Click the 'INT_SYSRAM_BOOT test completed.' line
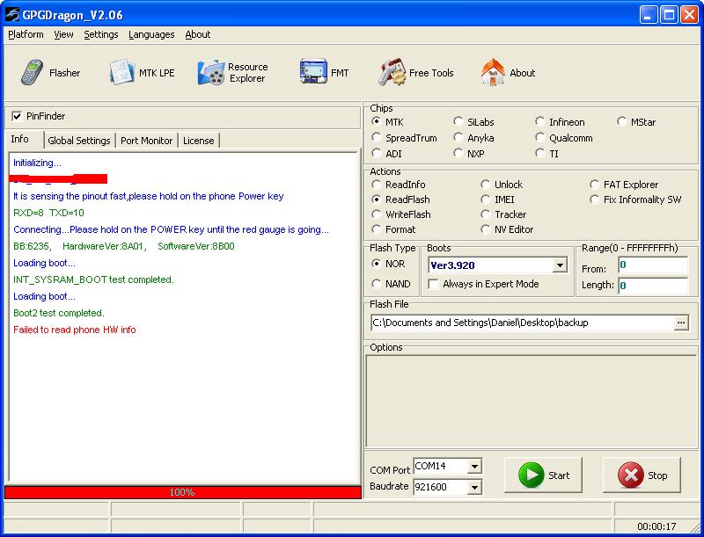 tap(93, 279)
